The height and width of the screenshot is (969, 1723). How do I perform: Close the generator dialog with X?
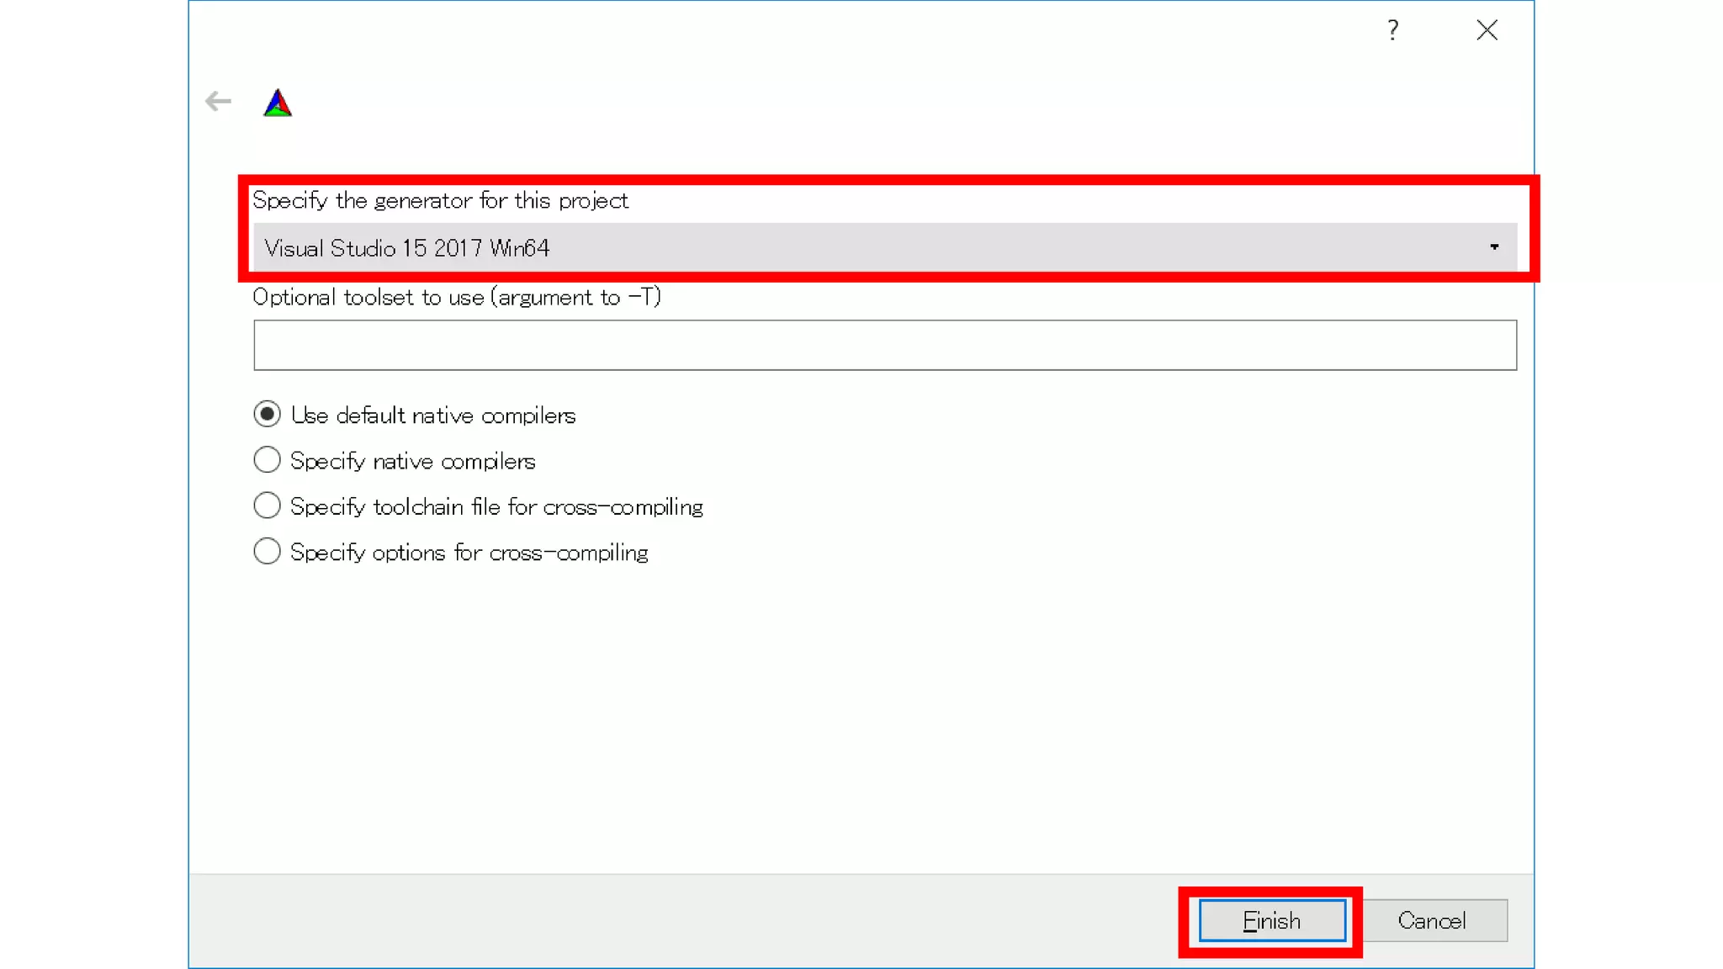point(1487,30)
